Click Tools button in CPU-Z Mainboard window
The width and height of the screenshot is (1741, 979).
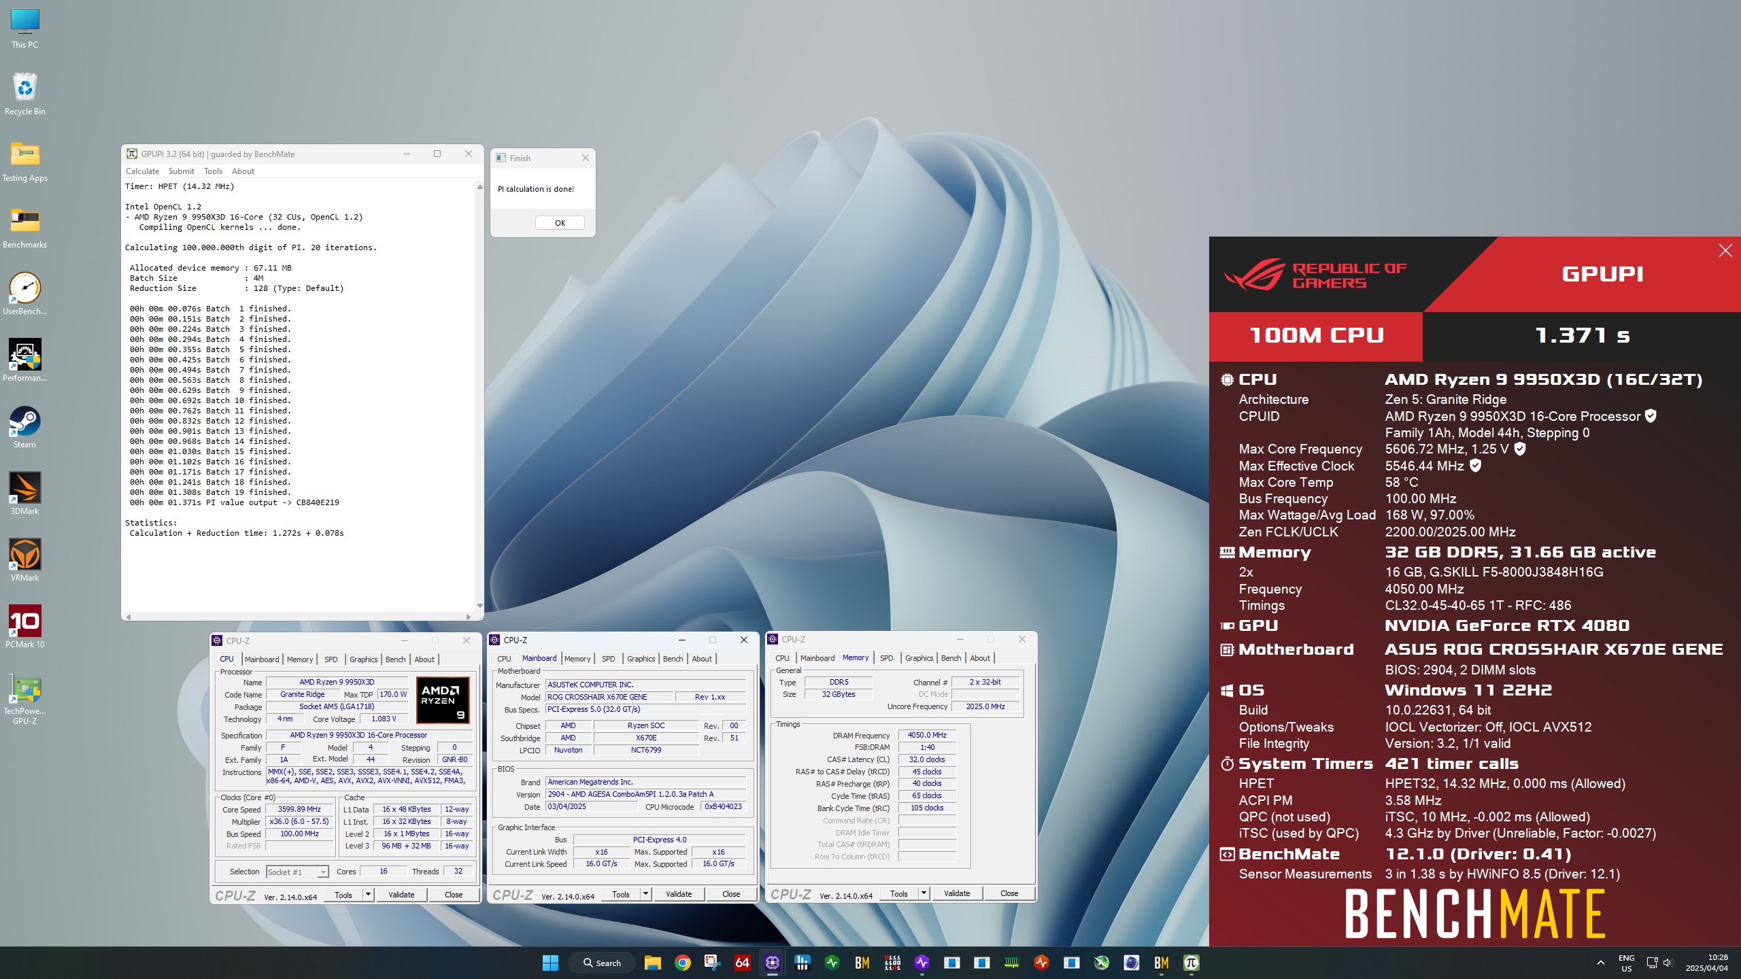(621, 894)
